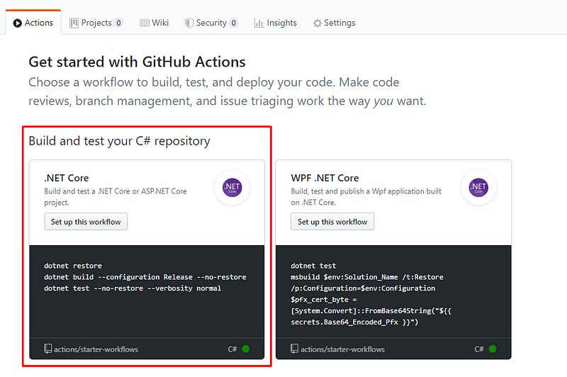This screenshot has width=567, height=377.
Task: Click the Actions tab play icon
Action: (x=18, y=23)
